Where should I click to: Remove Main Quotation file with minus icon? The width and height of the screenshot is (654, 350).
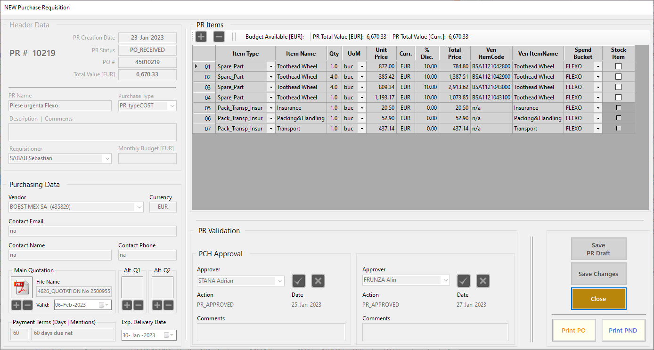(x=28, y=305)
